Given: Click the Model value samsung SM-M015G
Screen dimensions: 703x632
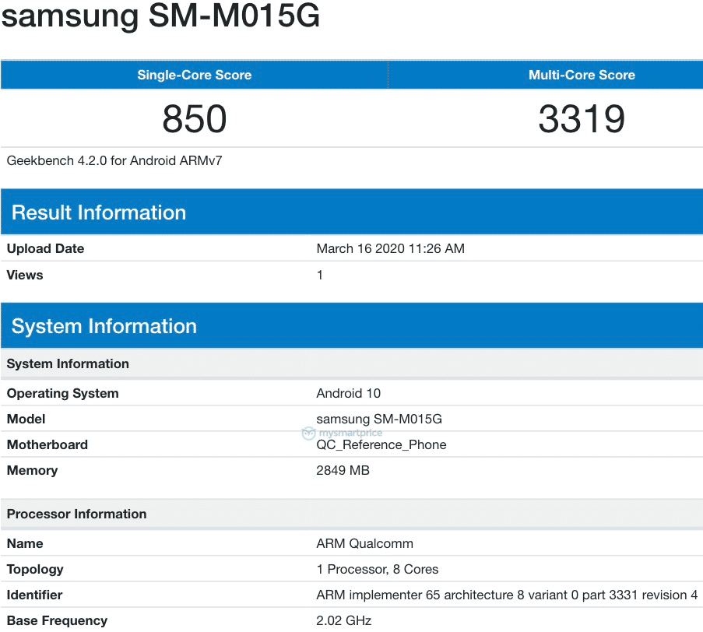Looking at the screenshot, I should point(379,419).
